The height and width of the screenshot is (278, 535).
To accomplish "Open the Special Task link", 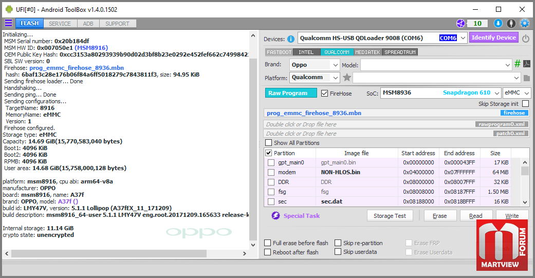I will tap(302, 216).
